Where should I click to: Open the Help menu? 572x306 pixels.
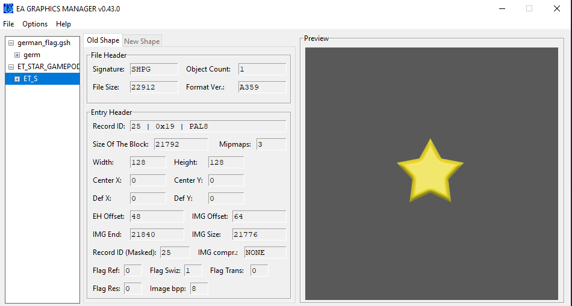63,24
